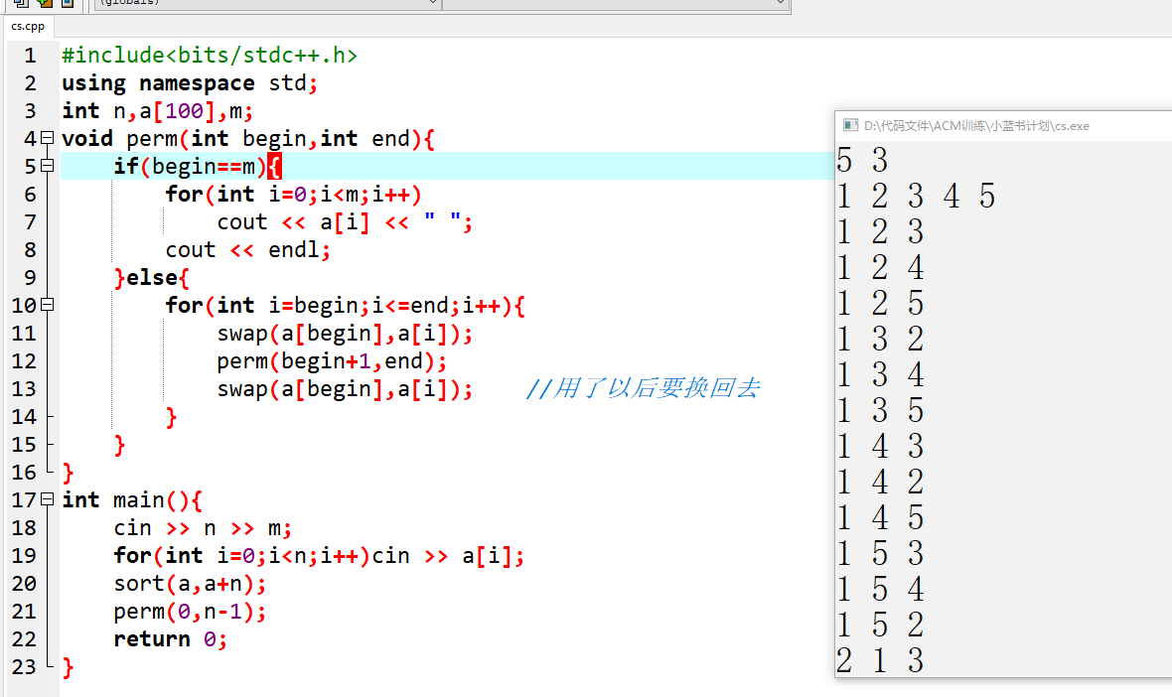Click console output line '1 3 5'
Screen dimensions: 1172x697
[x=881, y=410]
